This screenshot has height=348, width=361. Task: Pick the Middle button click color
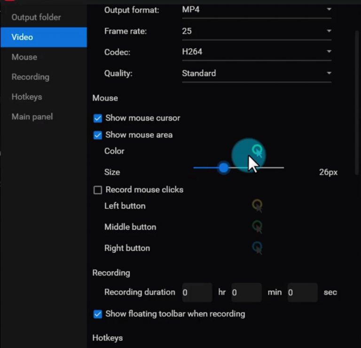click(x=257, y=227)
